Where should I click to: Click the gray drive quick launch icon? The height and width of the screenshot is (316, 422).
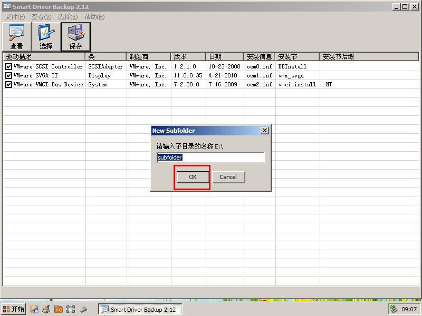pyautogui.click(x=83, y=309)
